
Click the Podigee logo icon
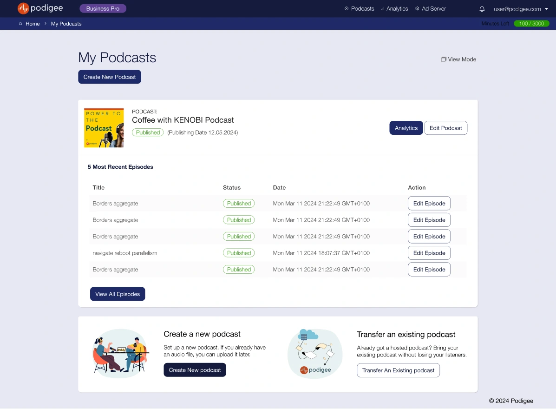(23, 8)
